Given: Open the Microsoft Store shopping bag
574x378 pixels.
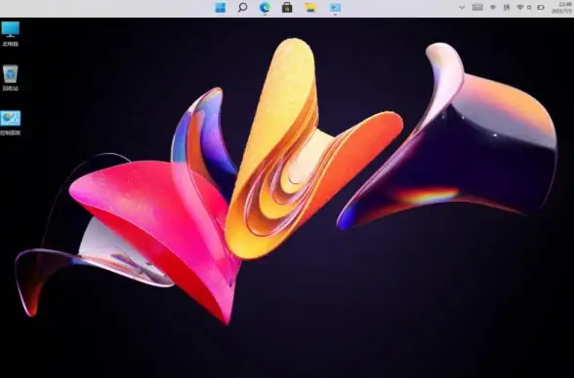Looking at the screenshot, I should point(287,7).
